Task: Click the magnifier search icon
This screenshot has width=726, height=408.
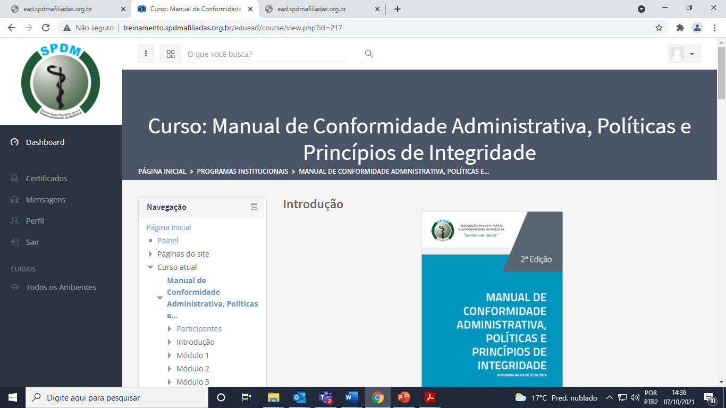Action: coord(369,54)
